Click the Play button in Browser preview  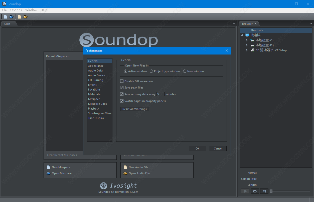(x=245, y=191)
